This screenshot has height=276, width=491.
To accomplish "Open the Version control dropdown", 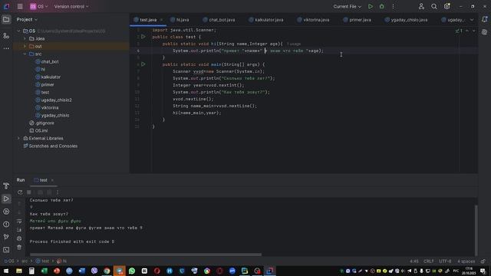I will [x=71, y=6].
